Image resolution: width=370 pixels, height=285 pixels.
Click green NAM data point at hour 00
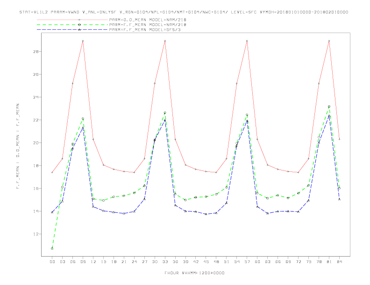[52, 249]
